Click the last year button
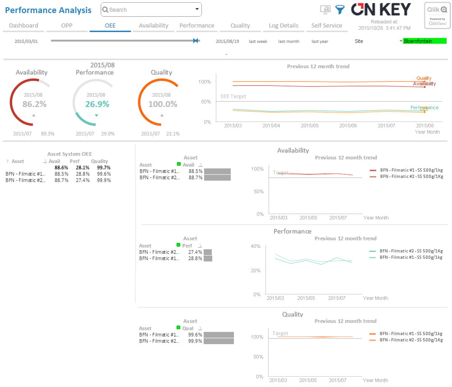The image size is (452, 387). (320, 41)
